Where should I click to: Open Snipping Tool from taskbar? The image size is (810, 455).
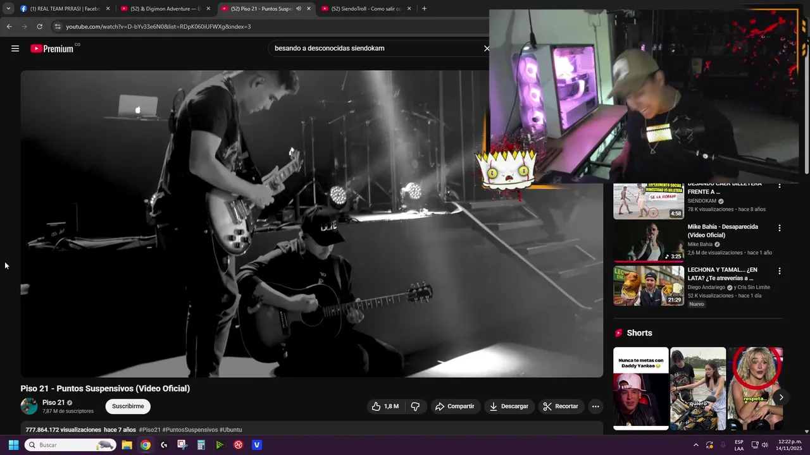pyautogui.click(x=182, y=445)
